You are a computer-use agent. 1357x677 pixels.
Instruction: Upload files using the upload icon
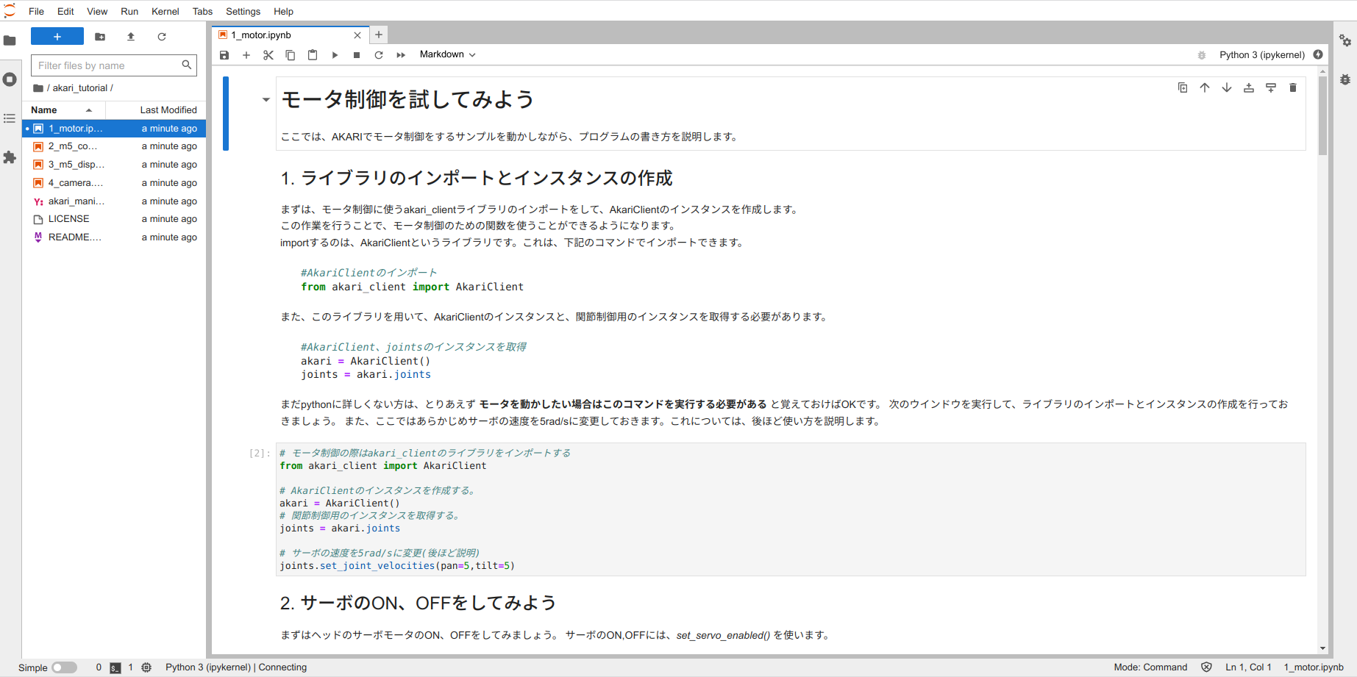click(131, 37)
